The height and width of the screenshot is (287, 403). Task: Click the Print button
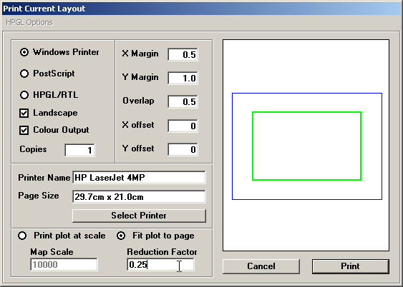coord(351,266)
